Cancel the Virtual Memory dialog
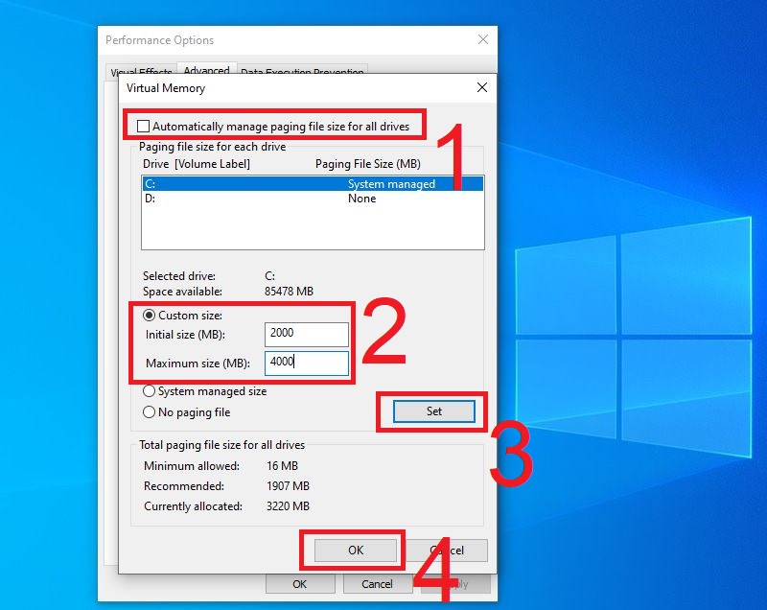Viewport: 767px width, 610px height. coord(451,551)
